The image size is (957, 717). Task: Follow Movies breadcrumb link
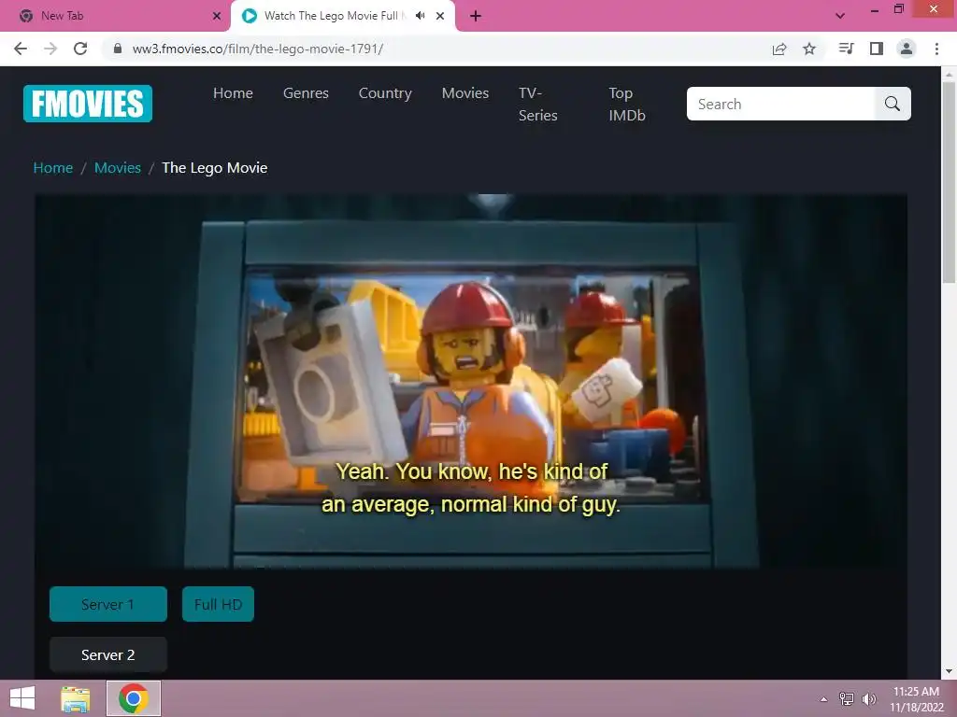(x=117, y=168)
